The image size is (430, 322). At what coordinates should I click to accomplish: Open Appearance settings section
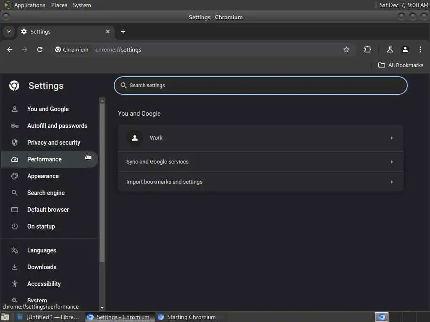50,176
